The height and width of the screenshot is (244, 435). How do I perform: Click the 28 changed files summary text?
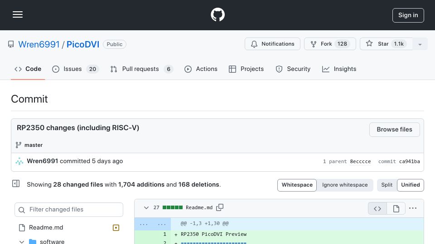coord(78,184)
